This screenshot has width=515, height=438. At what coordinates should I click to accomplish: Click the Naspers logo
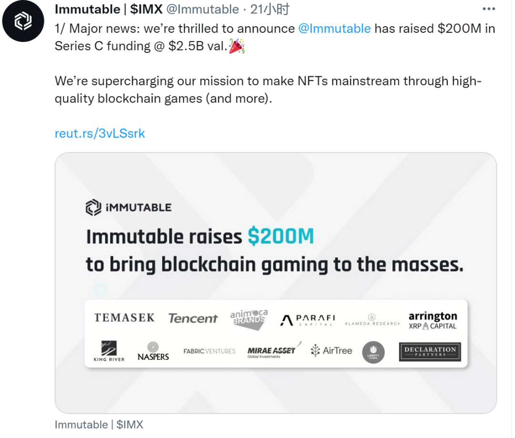153,351
